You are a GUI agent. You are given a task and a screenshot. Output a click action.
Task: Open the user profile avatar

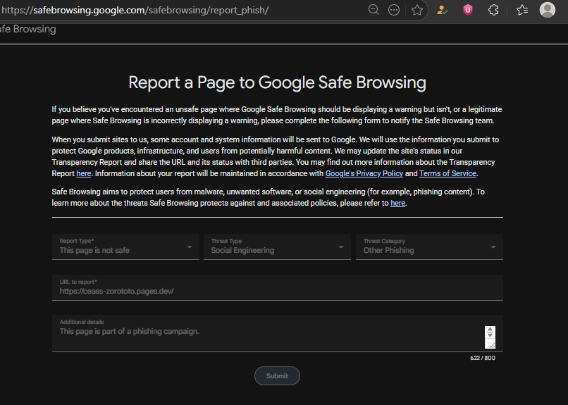[x=548, y=10]
